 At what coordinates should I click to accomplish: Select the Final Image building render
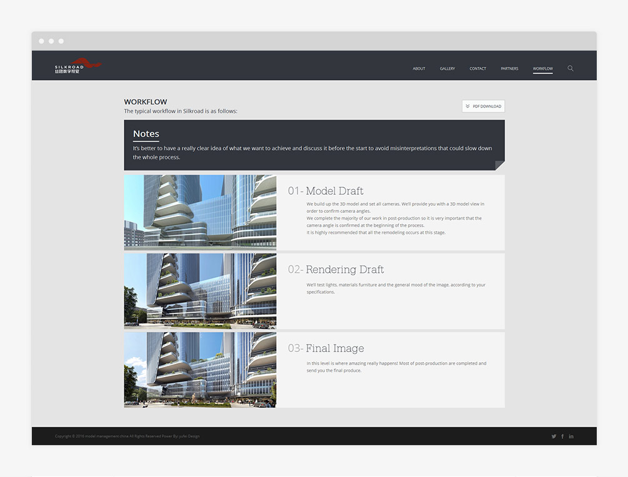pyautogui.click(x=200, y=370)
